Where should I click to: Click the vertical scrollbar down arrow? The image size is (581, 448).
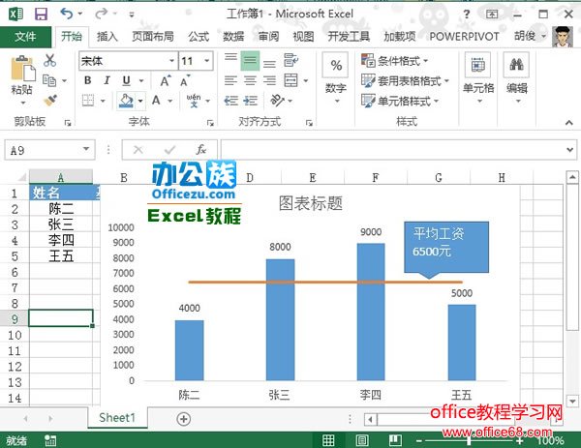point(572,401)
